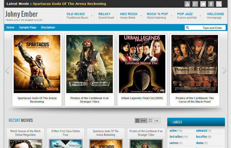
Task: Click the LABELS widget header
Action: point(196,122)
